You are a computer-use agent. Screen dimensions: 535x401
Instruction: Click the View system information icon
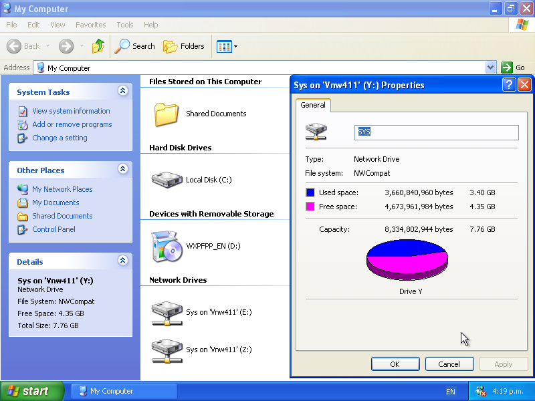(x=23, y=112)
